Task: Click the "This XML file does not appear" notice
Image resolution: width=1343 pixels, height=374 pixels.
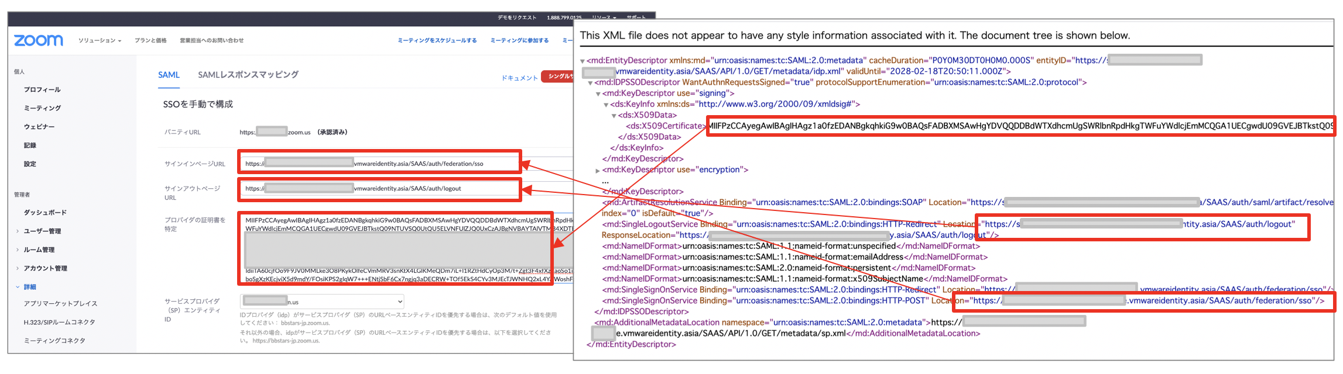Action: click(855, 36)
